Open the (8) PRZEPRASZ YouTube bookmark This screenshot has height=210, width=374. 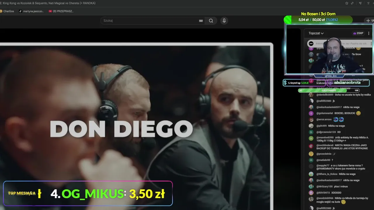[61, 11]
